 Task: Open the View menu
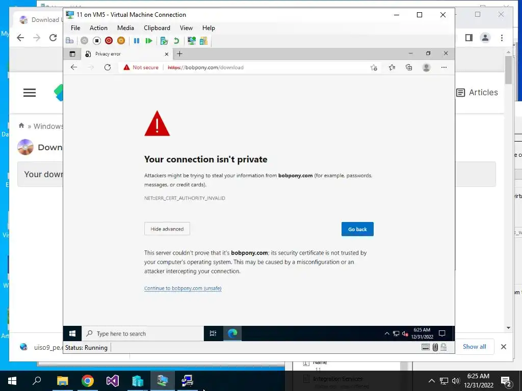186,28
